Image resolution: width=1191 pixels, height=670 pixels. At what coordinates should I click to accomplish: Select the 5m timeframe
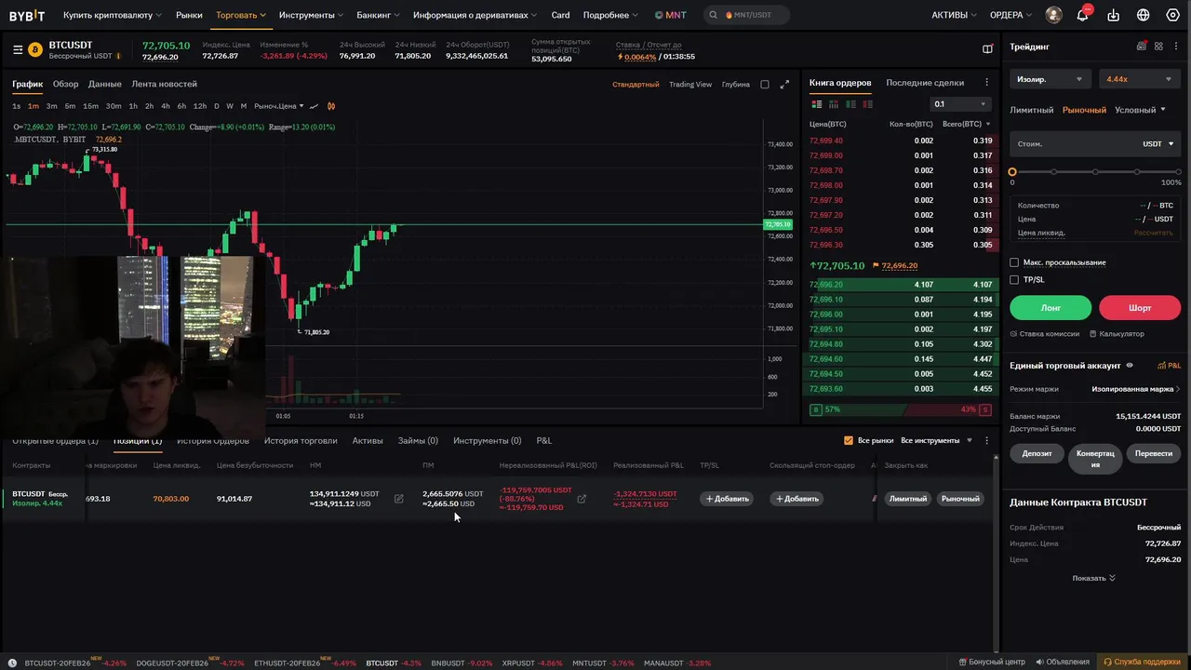(70, 106)
